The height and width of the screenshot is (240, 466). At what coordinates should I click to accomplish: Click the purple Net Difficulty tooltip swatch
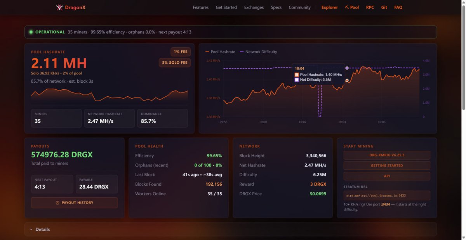pos(297,80)
